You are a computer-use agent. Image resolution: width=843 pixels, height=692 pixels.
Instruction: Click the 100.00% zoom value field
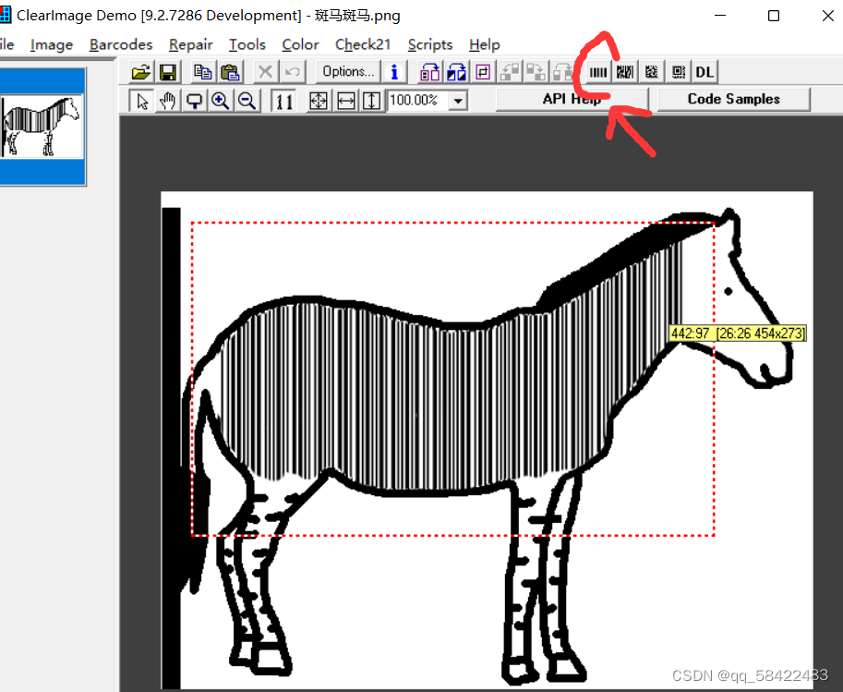click(417, 101)
